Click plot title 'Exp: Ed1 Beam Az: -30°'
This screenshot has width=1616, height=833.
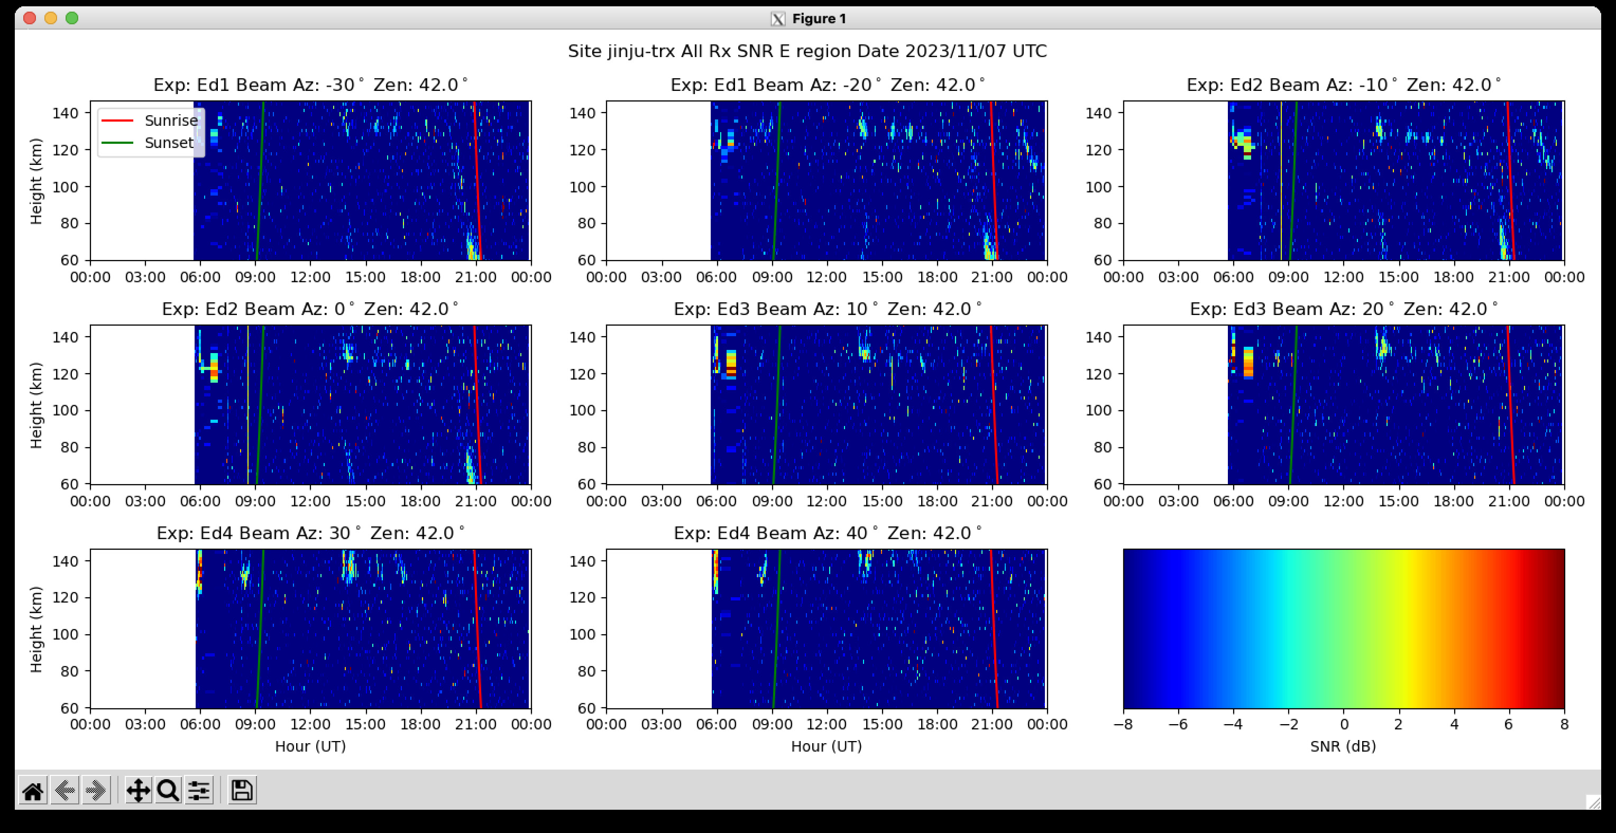pos(310,85)
